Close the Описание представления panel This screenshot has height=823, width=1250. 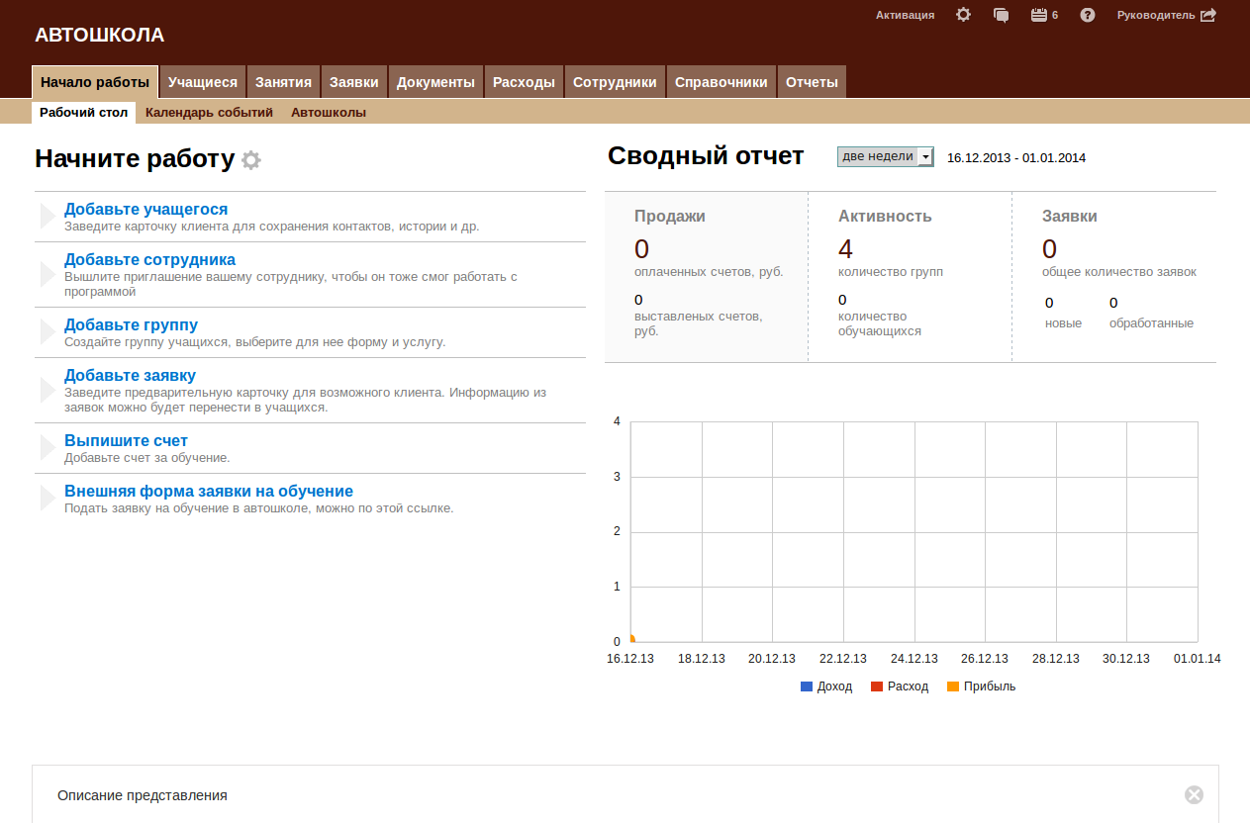click(x=1194, y=794)
